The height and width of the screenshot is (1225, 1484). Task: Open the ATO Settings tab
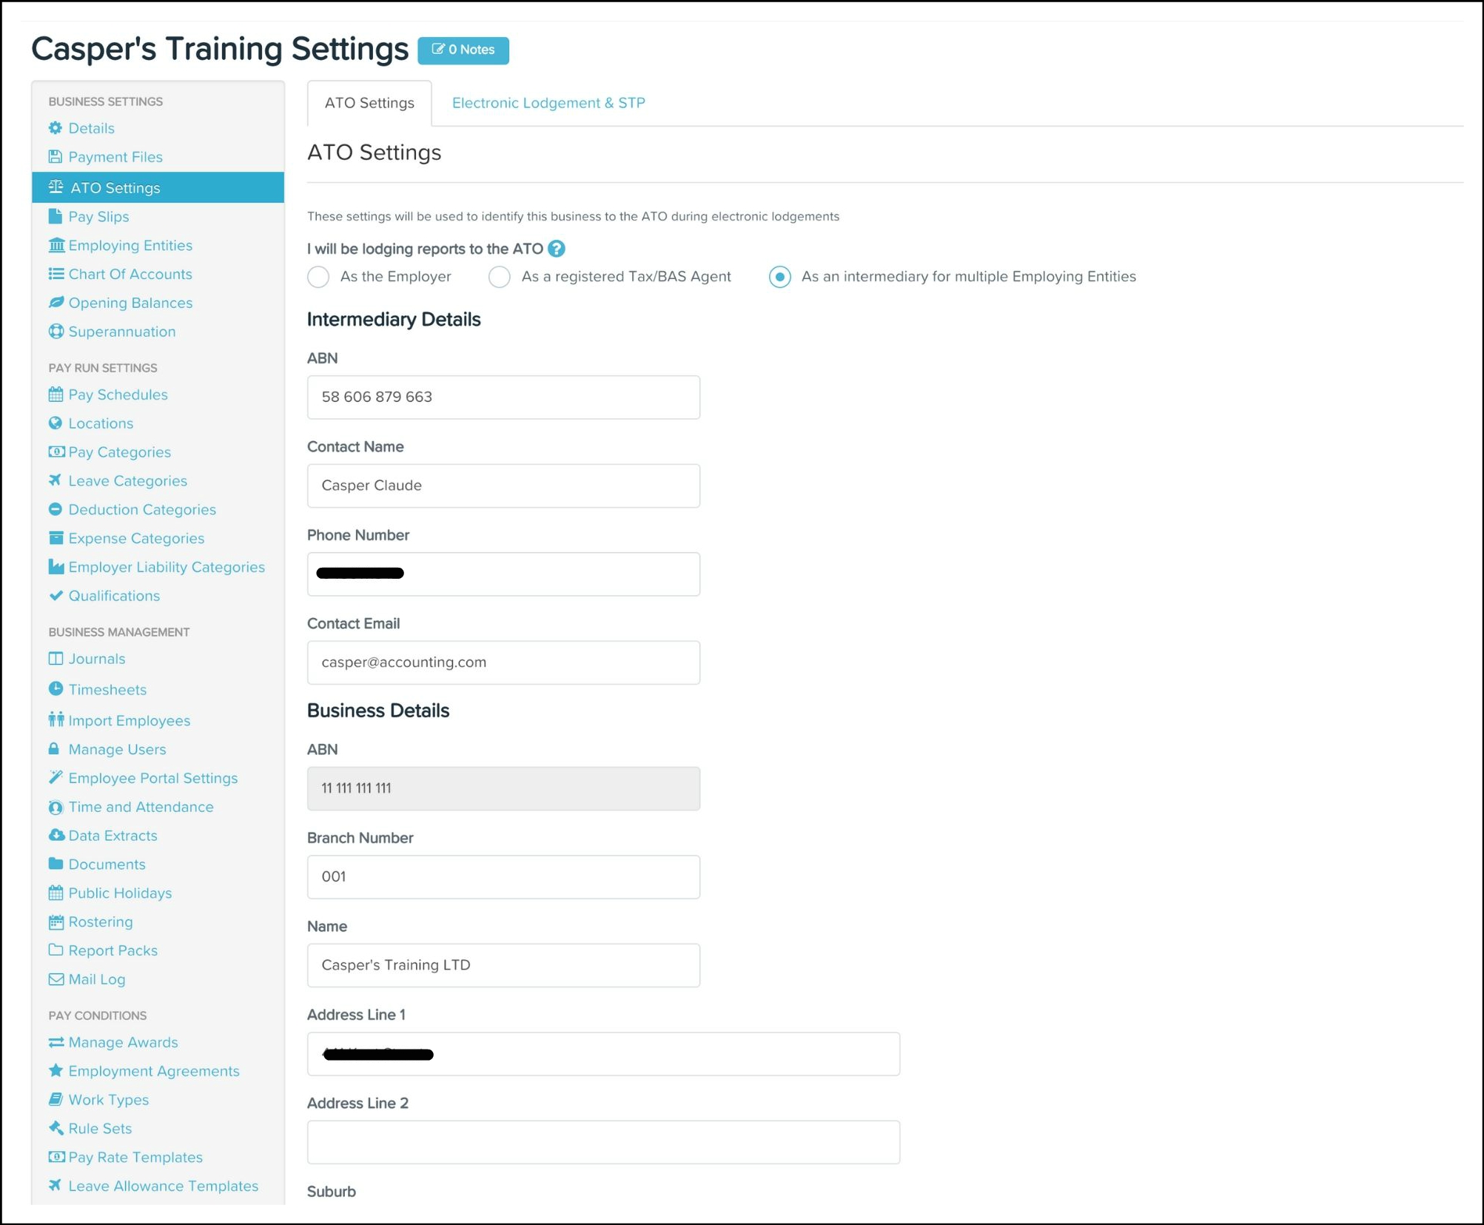(x=369, y=103)
